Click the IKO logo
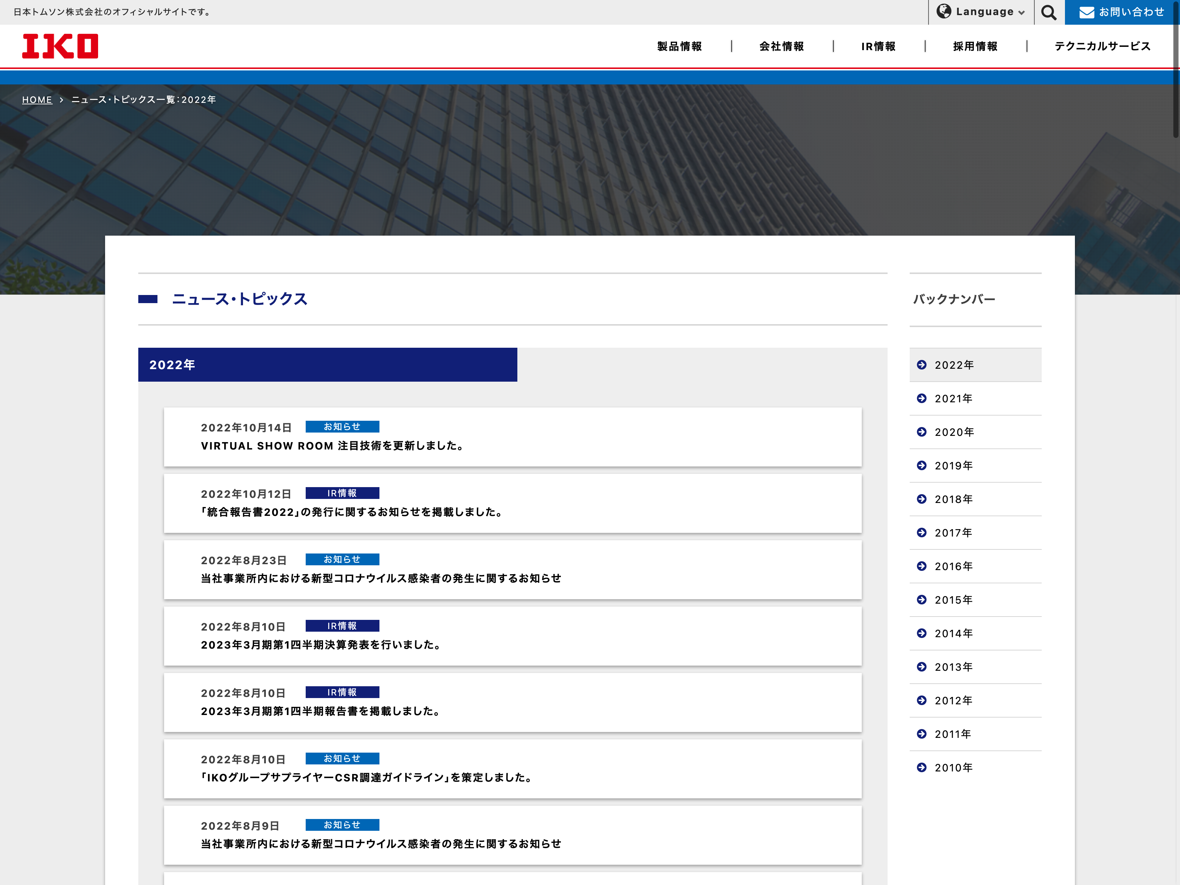Screen dimensions: 1180x885 tap(60, 46)
